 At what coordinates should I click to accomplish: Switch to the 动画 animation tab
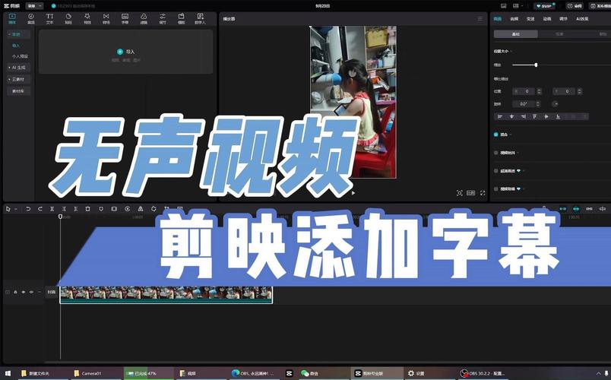pyautogui.click(x=546, y=19)
